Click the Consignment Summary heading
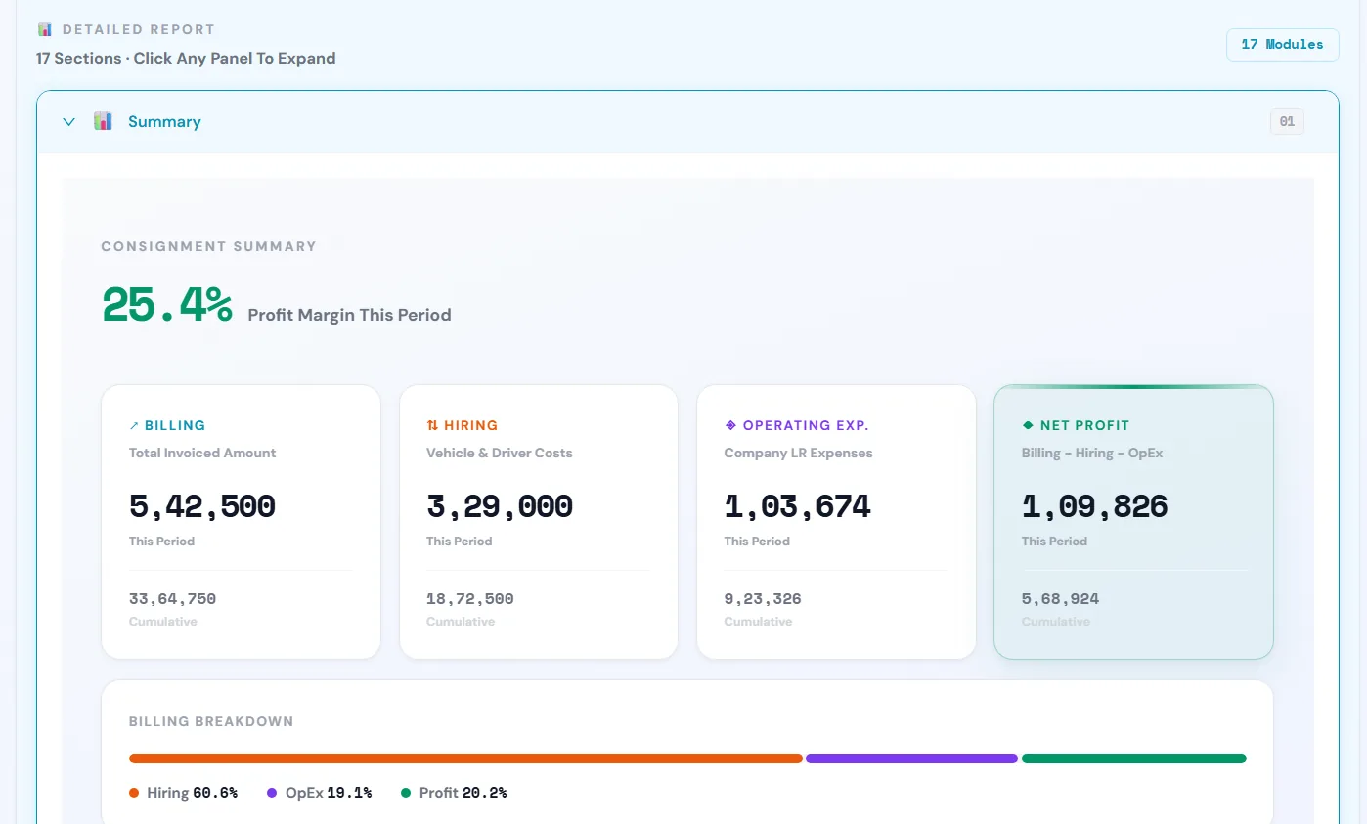 click(x=209, y=246)
